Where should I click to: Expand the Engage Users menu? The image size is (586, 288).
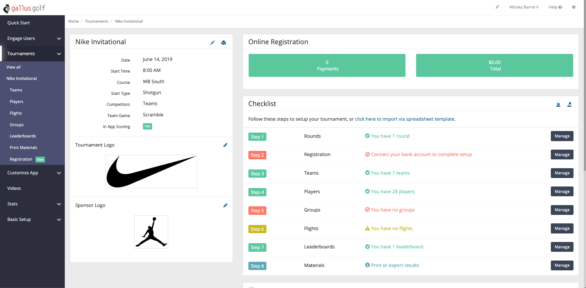click(x=32, y=38)
